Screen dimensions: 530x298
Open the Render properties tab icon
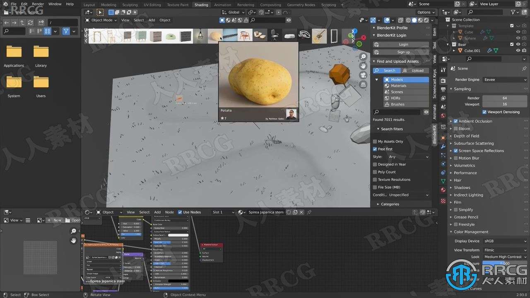[443, 81]
